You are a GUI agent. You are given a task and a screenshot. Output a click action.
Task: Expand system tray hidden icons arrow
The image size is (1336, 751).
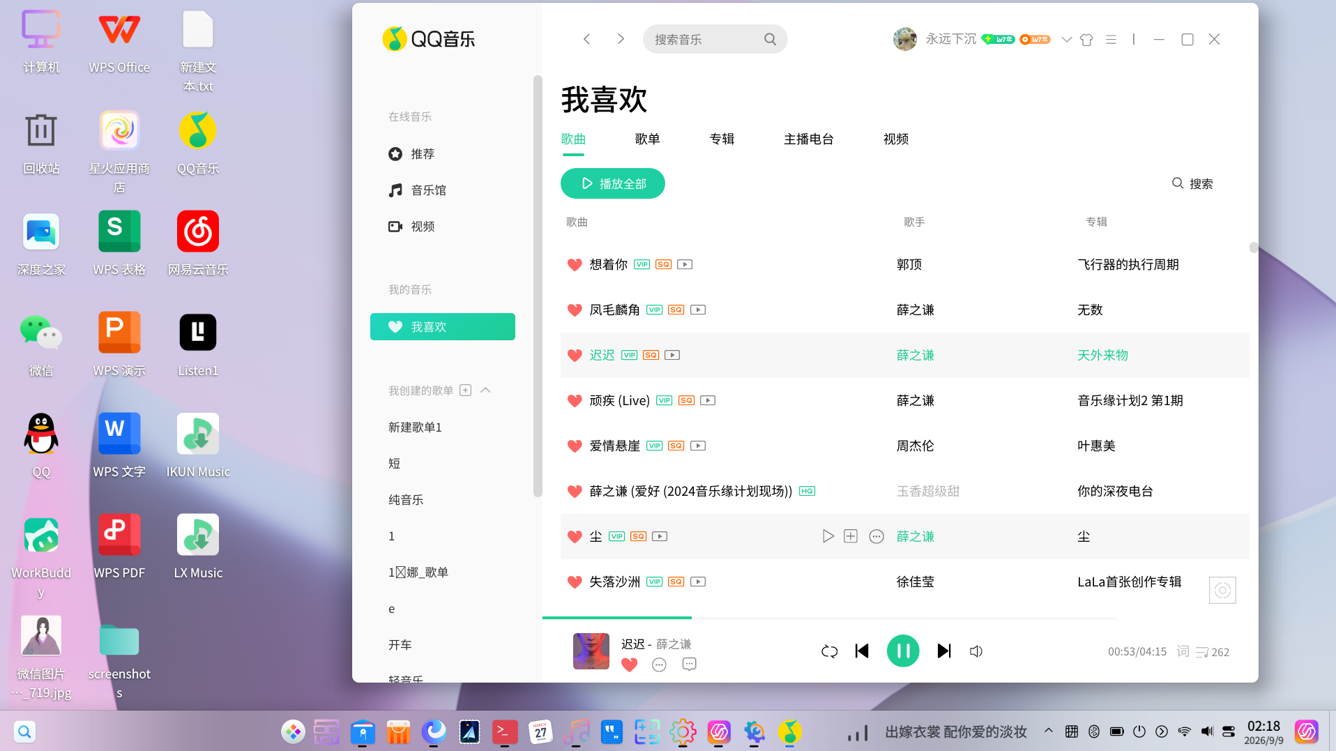(1048, 731)
